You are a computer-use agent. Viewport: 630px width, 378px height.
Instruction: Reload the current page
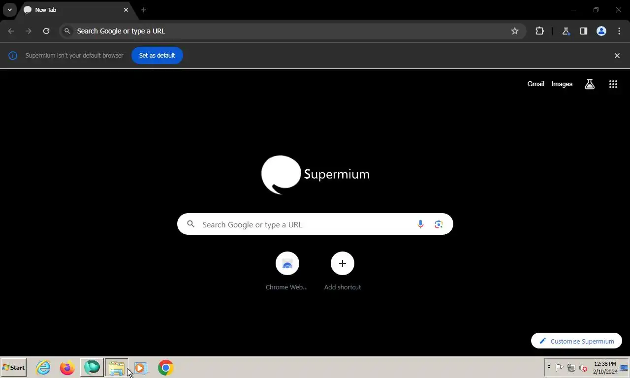pyautogui.click(x=46, y=31)
